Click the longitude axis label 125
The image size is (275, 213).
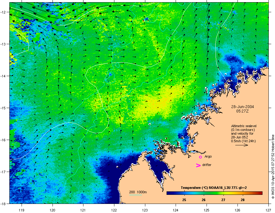point(207,210)
